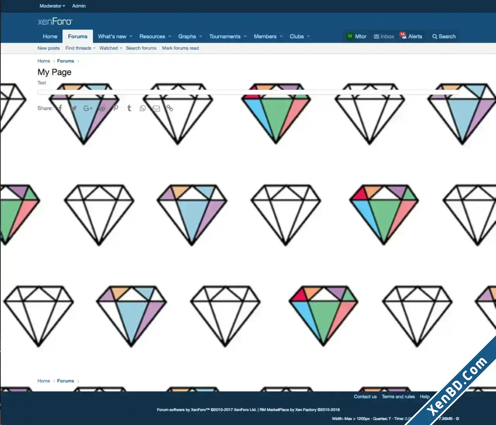This screenshot has height=425, width=496.
Task: Open the Watched dropdown
Action: pyautogui.click(x=110, y=48)
